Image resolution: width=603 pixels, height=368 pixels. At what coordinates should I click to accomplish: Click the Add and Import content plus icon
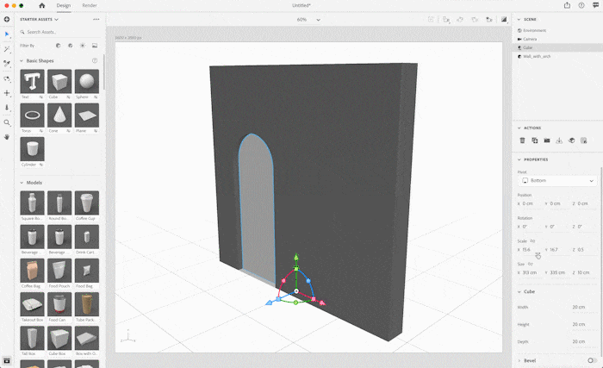pos(7,18)
